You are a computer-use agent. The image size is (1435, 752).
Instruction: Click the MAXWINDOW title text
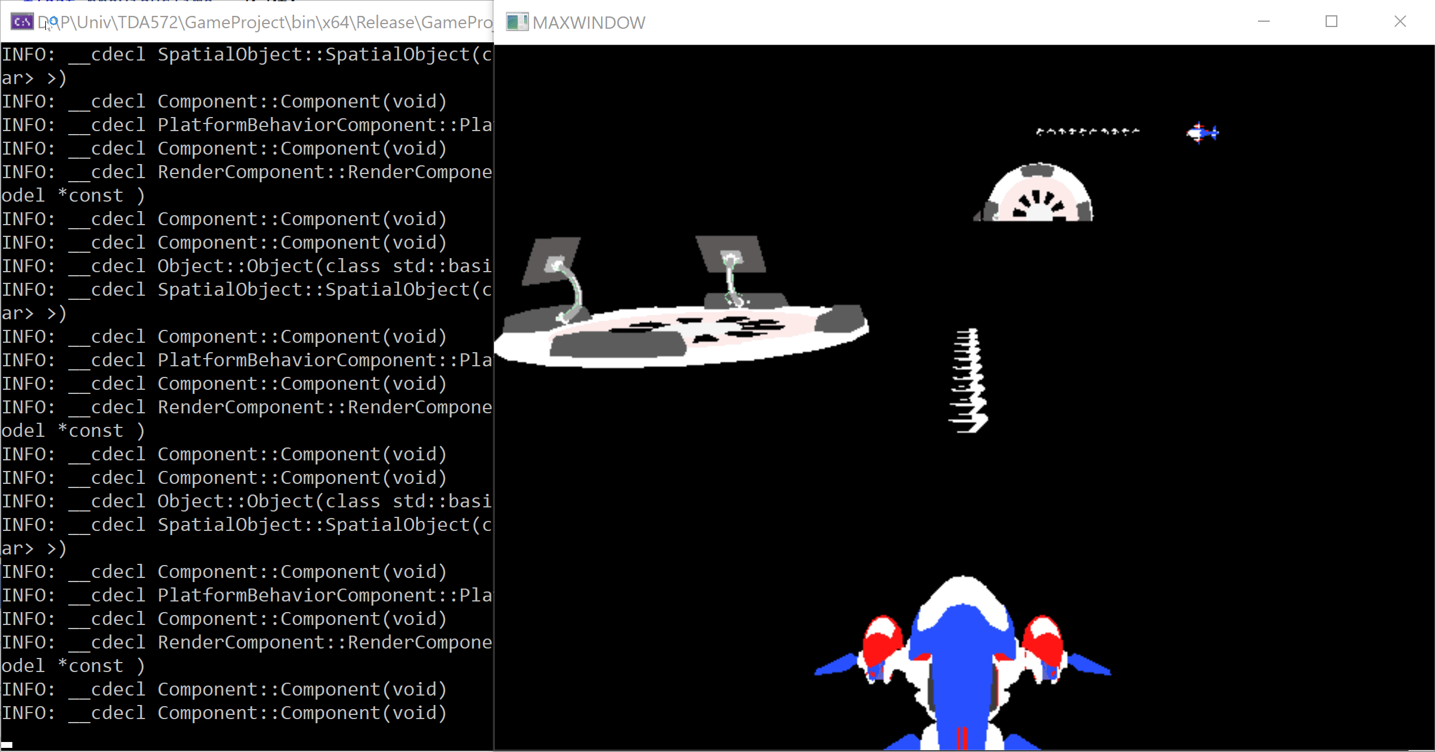click(589, 23)
